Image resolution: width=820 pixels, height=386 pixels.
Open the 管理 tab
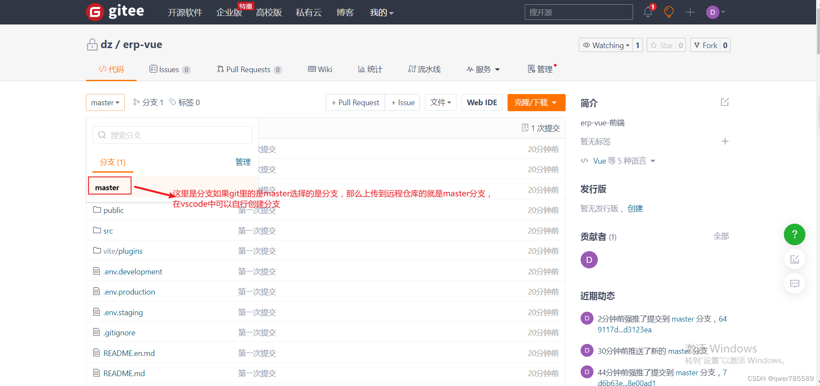(540, 69)
